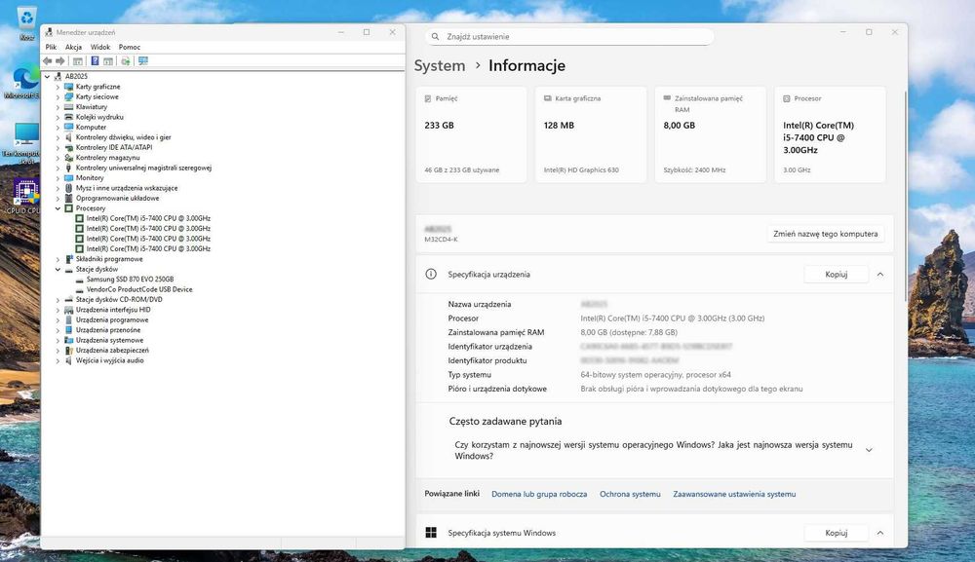Image resolution: width=975 pixels, height=562 pixels.
Task: Collapse the Stacje dysków node
Action: (x=58, y=270)
